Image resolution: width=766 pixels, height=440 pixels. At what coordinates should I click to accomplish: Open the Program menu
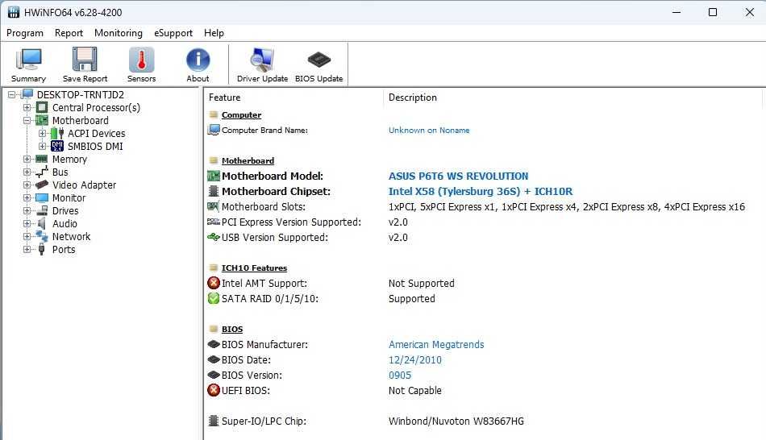25,33
